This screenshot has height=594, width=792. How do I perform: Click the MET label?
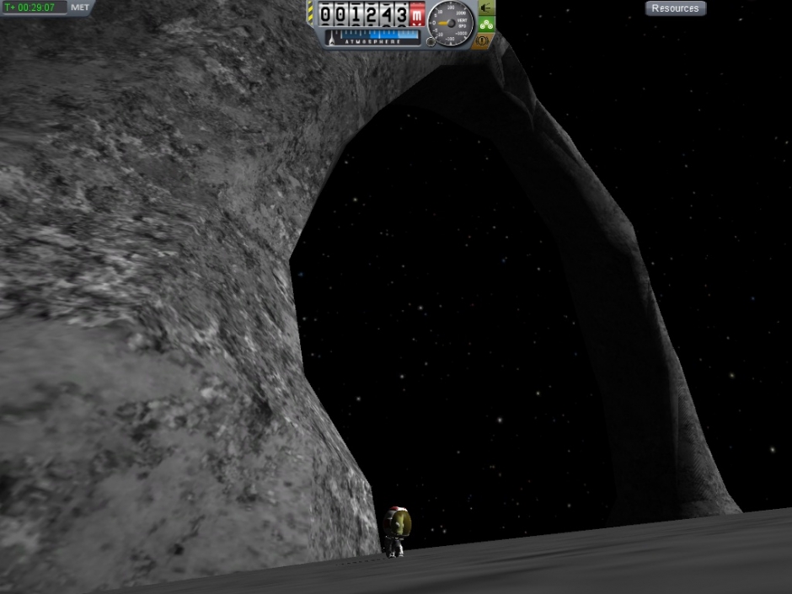[x=80, y=8]
